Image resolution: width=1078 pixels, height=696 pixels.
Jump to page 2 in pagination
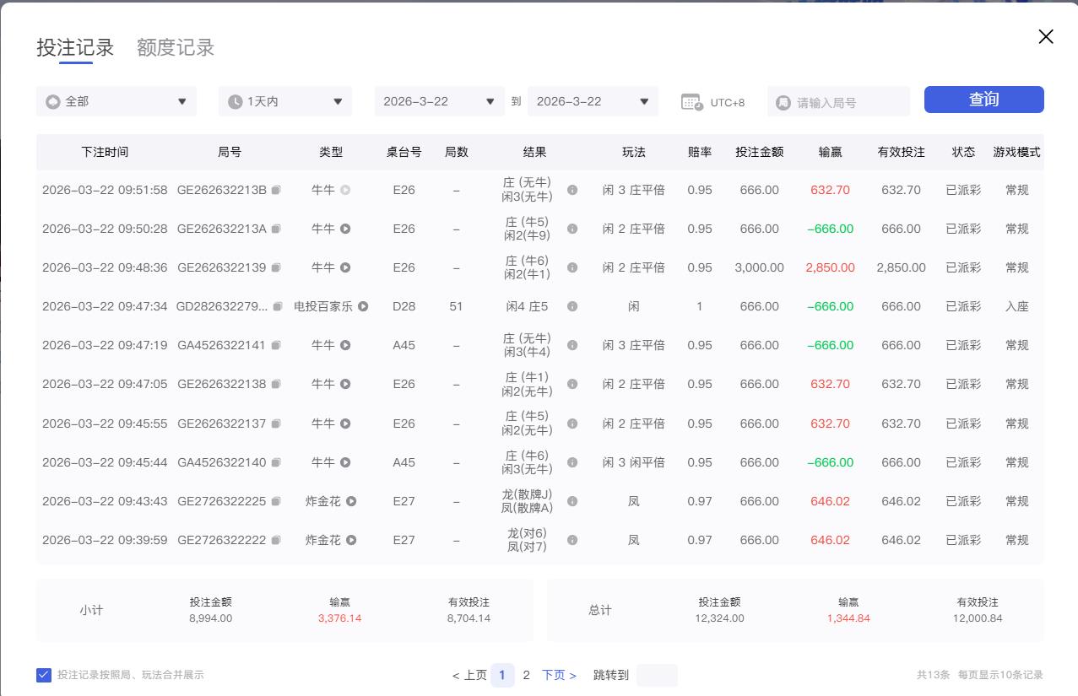[x=526, y=675]
